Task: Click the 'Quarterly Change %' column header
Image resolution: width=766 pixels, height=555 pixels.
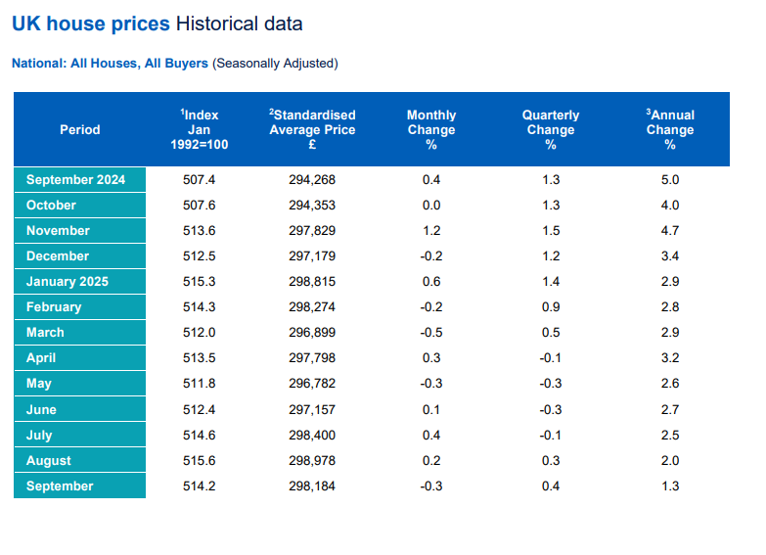Action: tap(551, 129)
